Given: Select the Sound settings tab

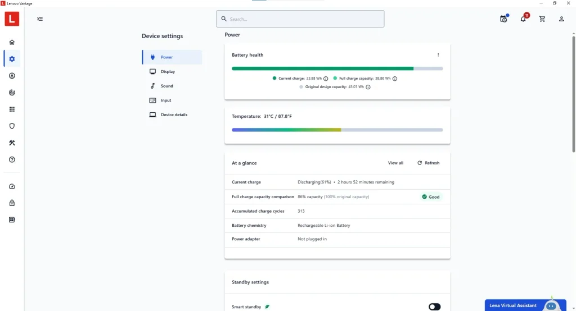Looking at the screenshot, I should pos(172,86).
